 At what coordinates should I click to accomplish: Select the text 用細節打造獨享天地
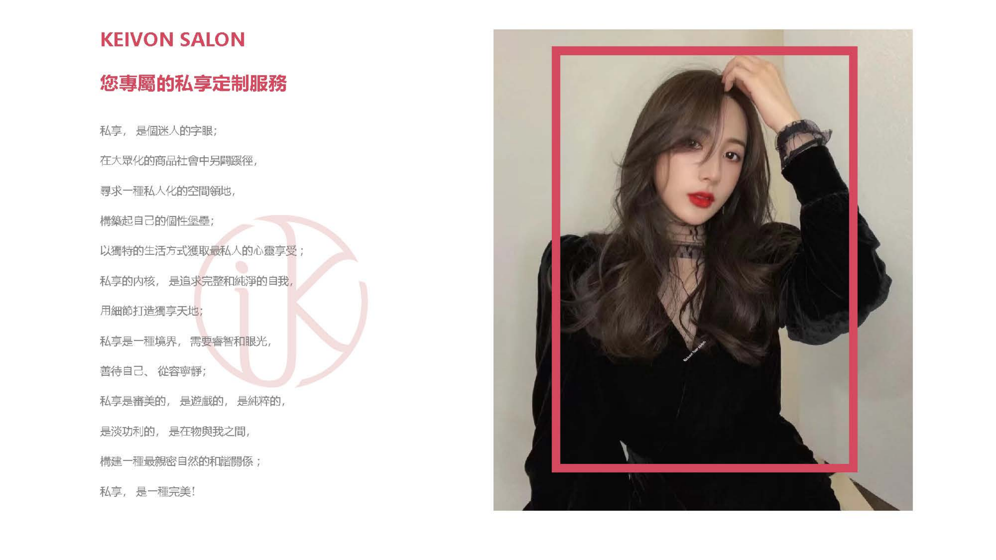[x=152, y=311]
